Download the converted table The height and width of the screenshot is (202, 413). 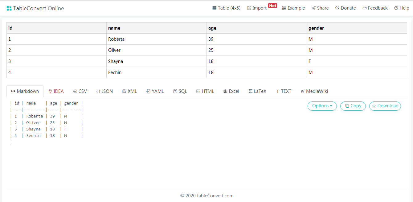pos(385,106)
